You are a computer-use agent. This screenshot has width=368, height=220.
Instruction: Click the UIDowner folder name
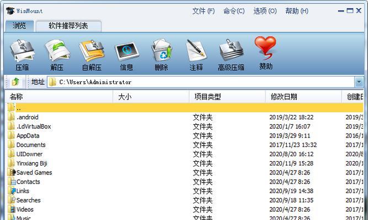pos(29,154)
